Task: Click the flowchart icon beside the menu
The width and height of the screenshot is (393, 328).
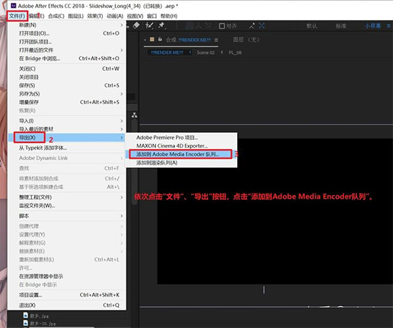Action: 136,117
